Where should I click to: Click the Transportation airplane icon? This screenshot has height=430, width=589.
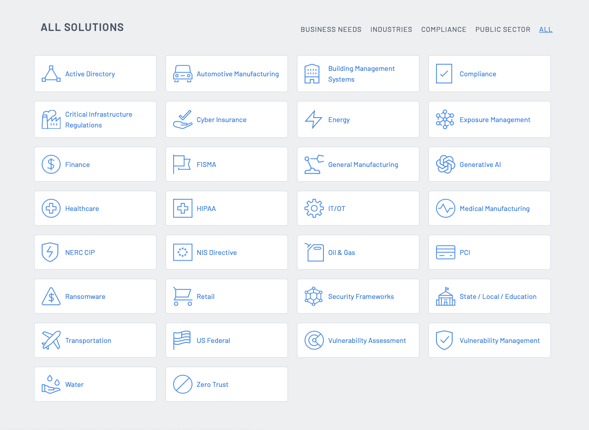(x=51, y=340)
